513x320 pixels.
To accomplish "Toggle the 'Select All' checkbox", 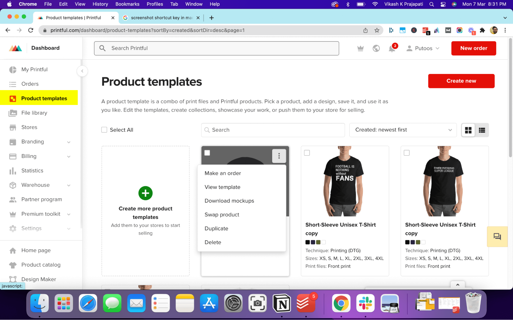I will 104,130.
